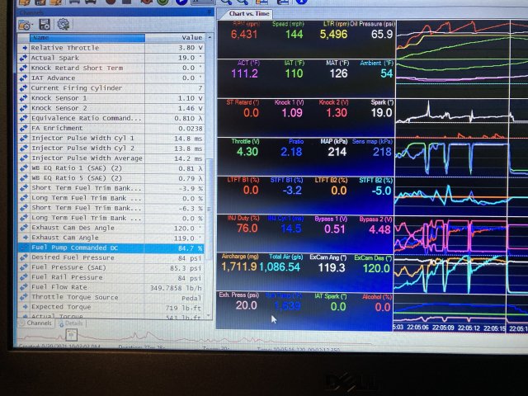Click the Ambient gauge reading 54

click(x=387, y=73)
